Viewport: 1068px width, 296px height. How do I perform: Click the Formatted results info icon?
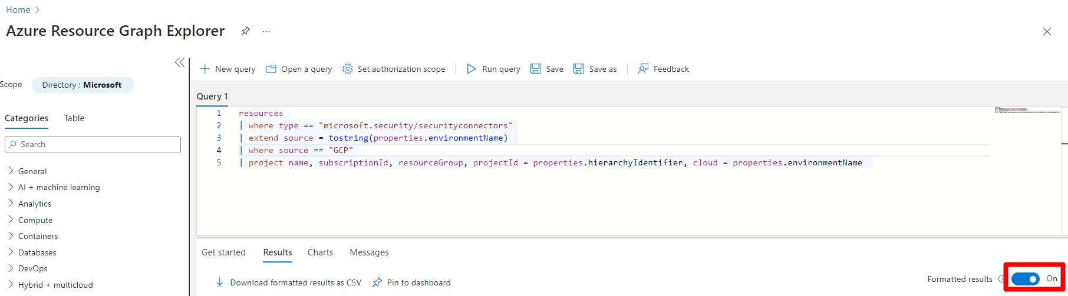pos(1001,279)
